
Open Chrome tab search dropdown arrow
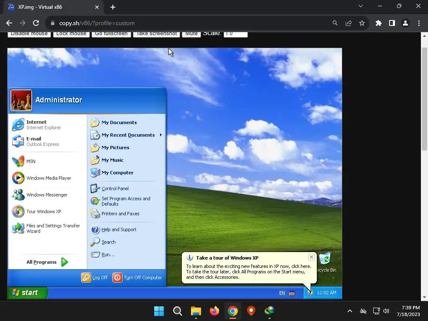[361, 6]
